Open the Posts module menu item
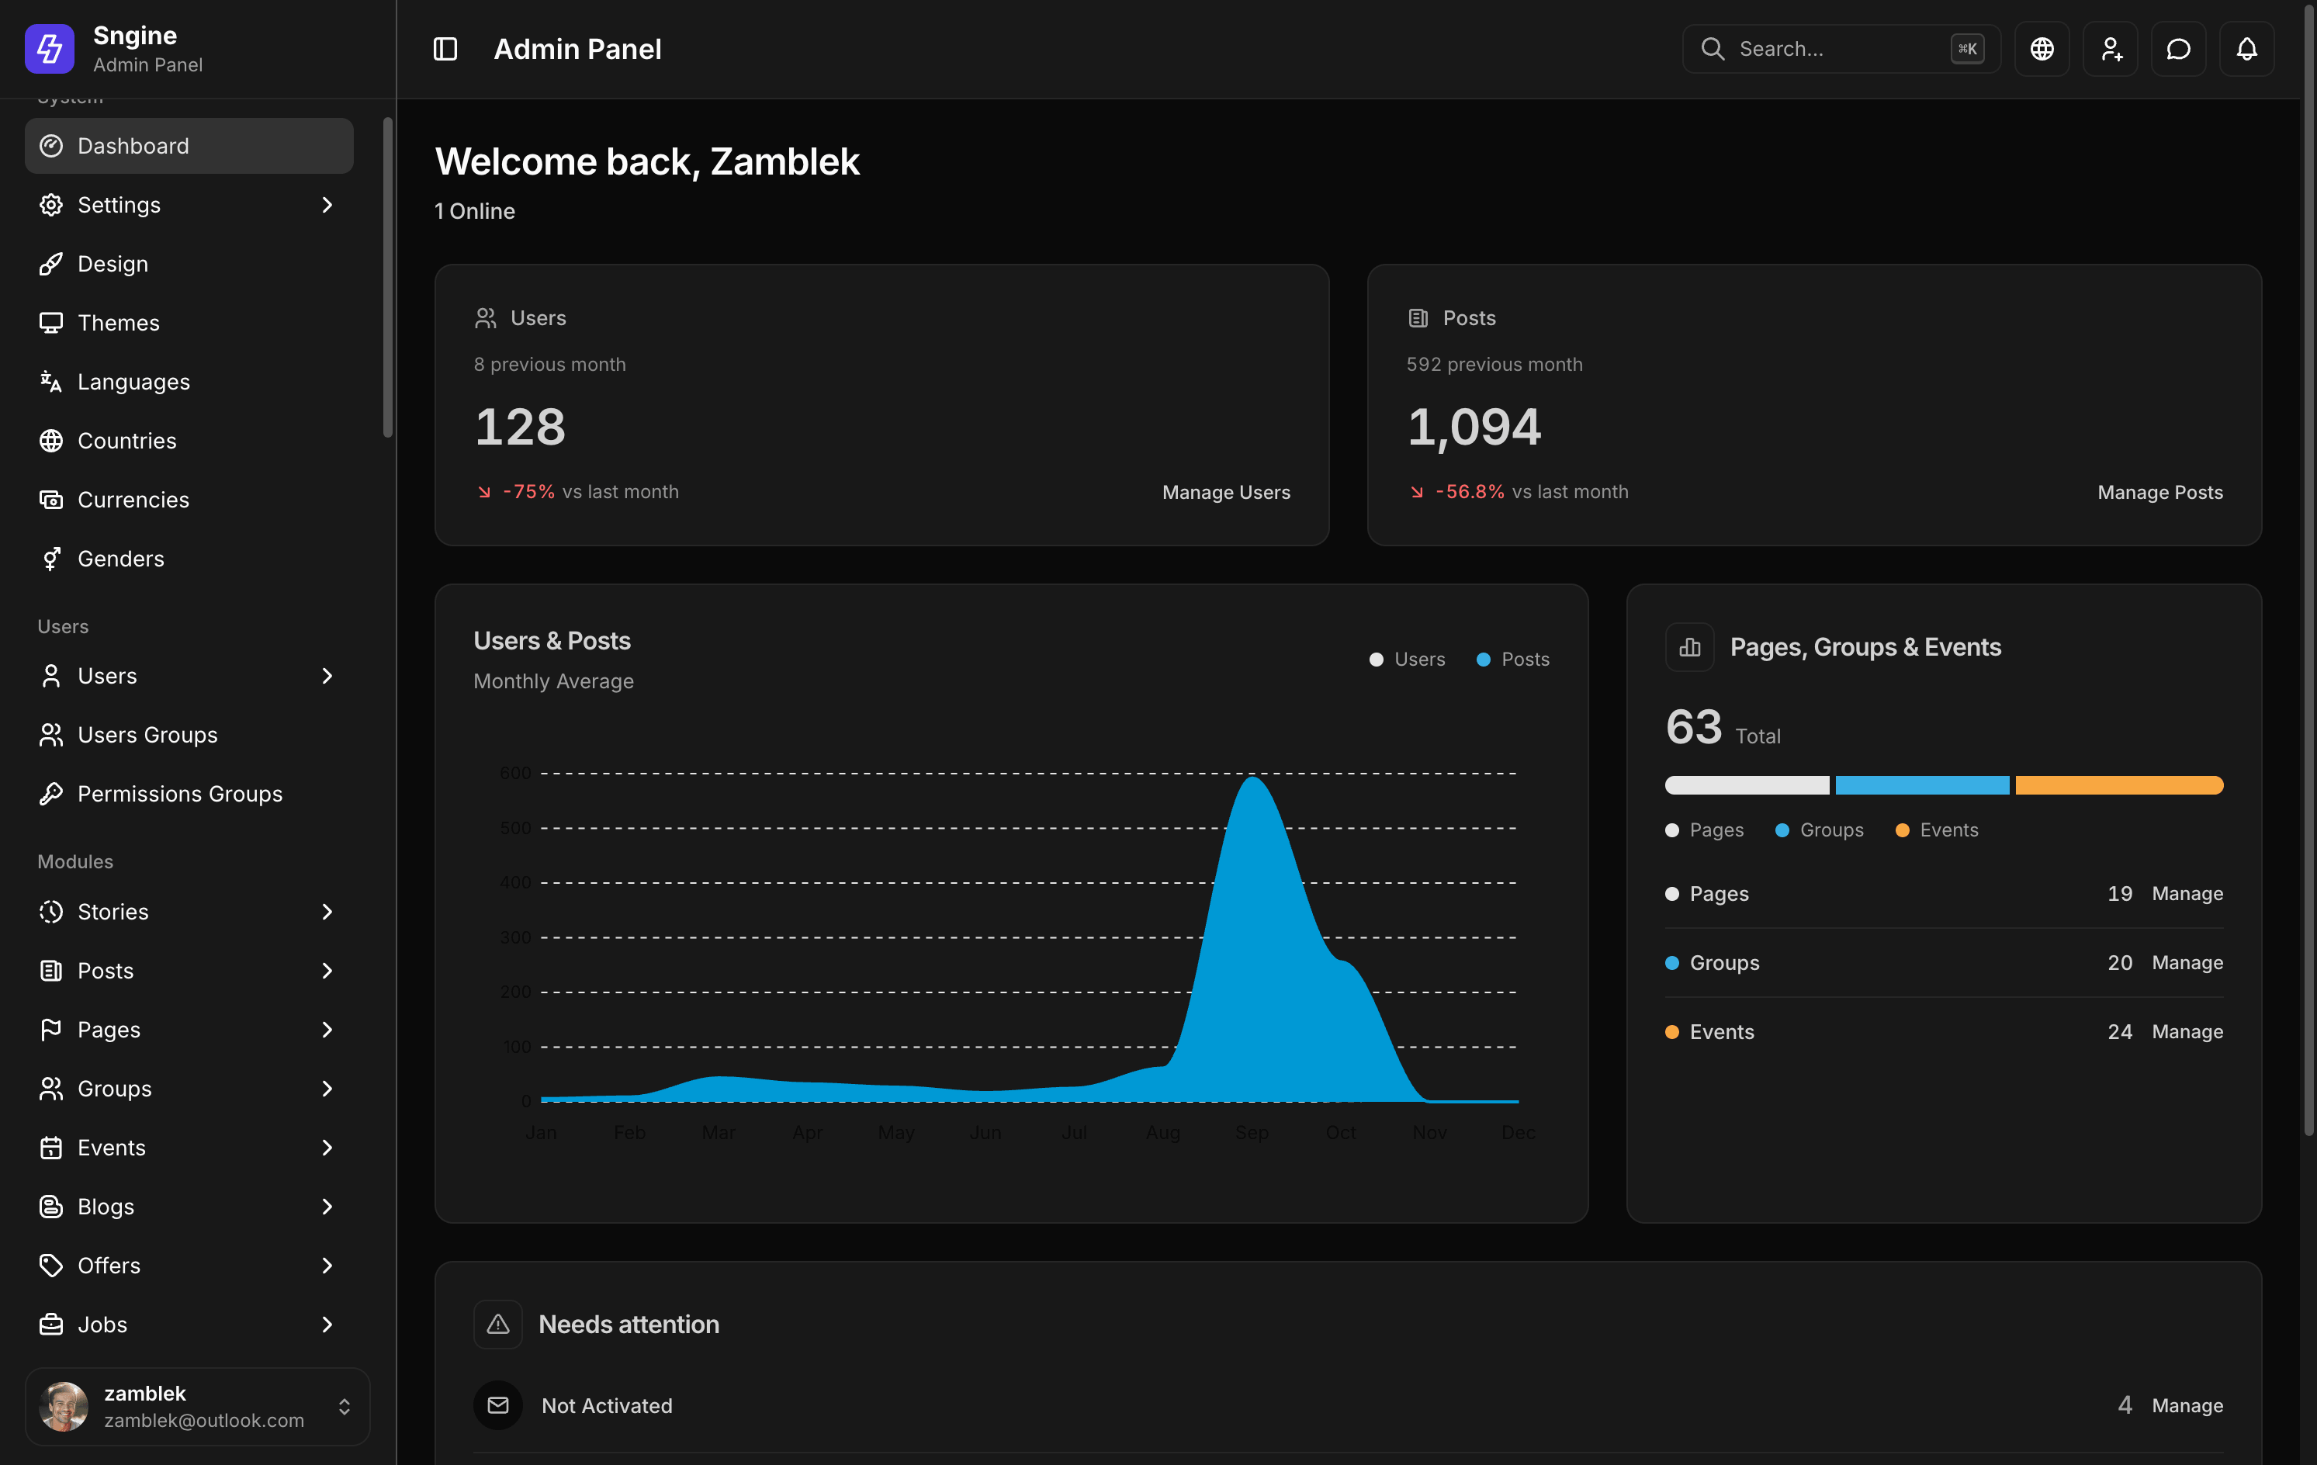Image resolution: width=2317 pixels, height=1465 pixels. pos(189,971)
